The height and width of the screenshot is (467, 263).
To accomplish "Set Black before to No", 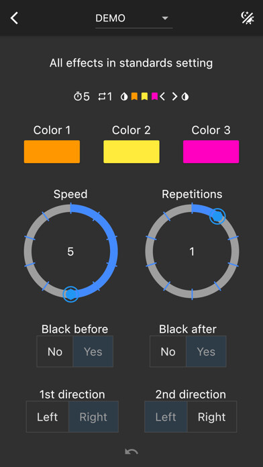I will click(55, 352).
